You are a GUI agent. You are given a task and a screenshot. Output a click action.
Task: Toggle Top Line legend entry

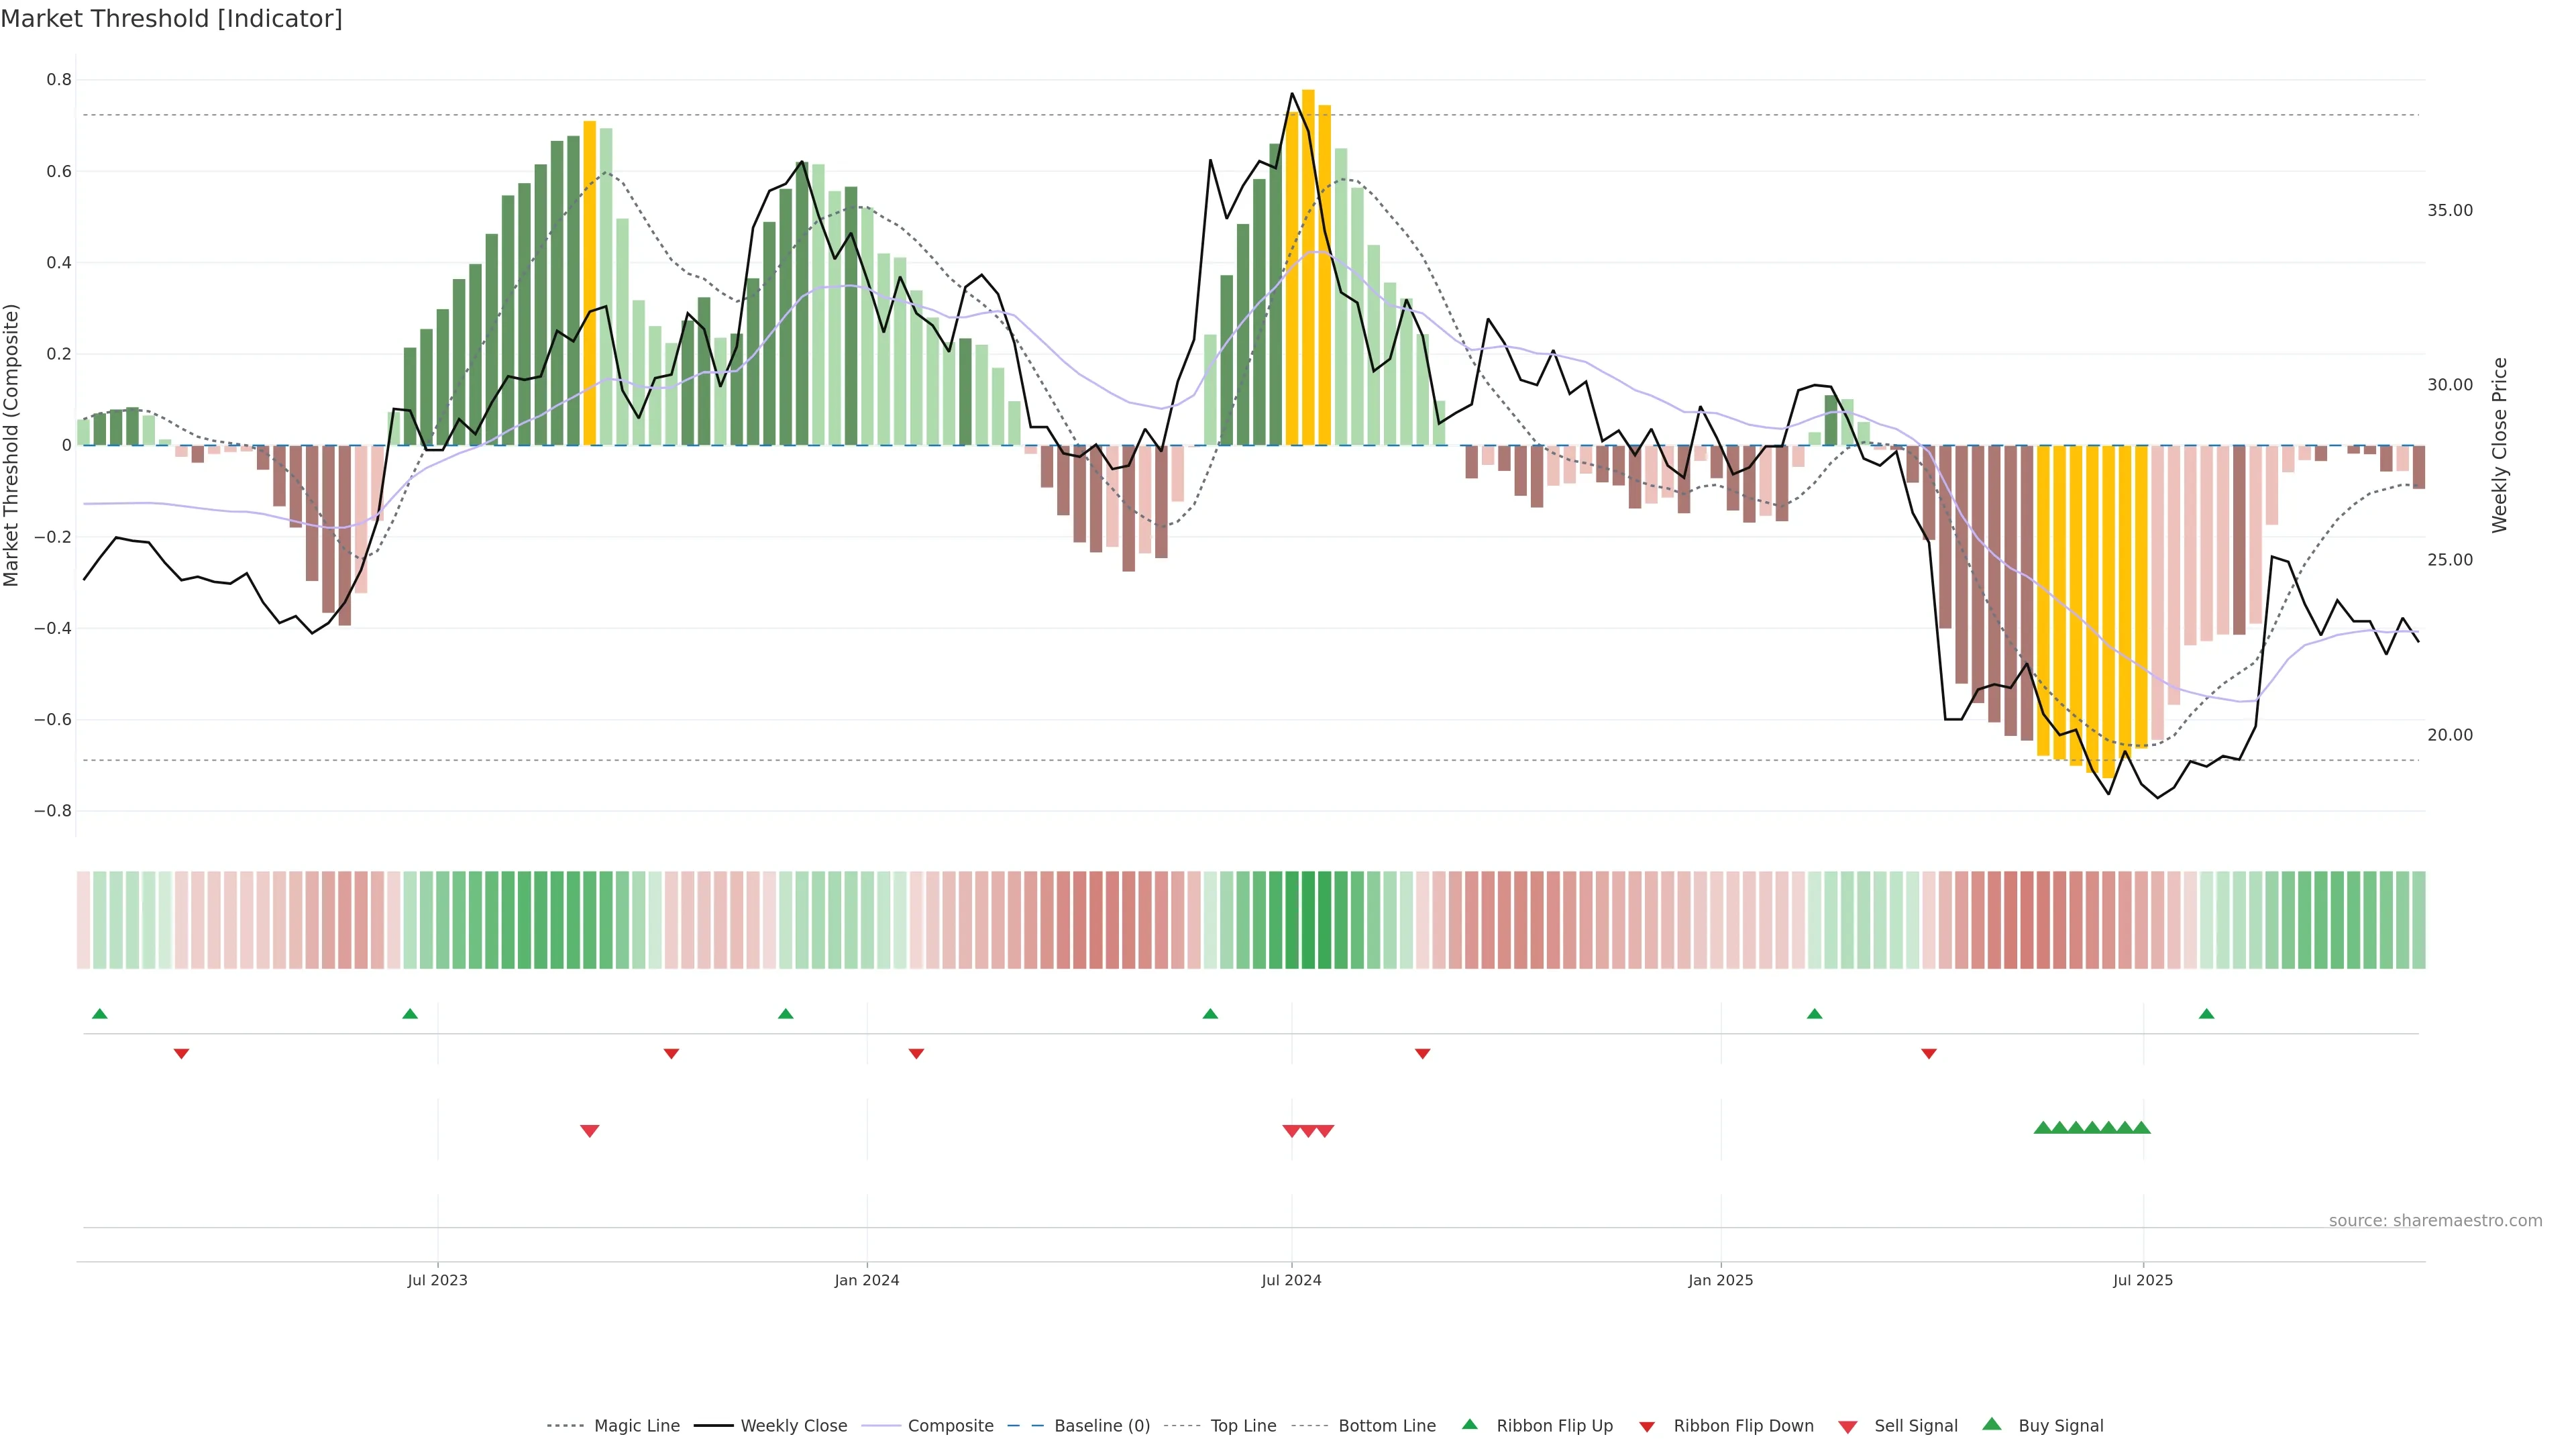[1243, 1426]
